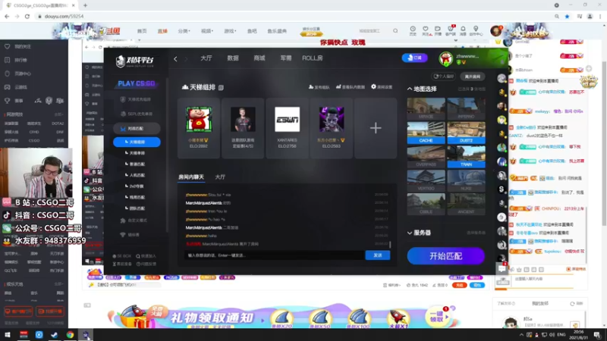
Task: Click 我的关注 heart in Douyu sidebar
Action: click(x=8, y=46)
